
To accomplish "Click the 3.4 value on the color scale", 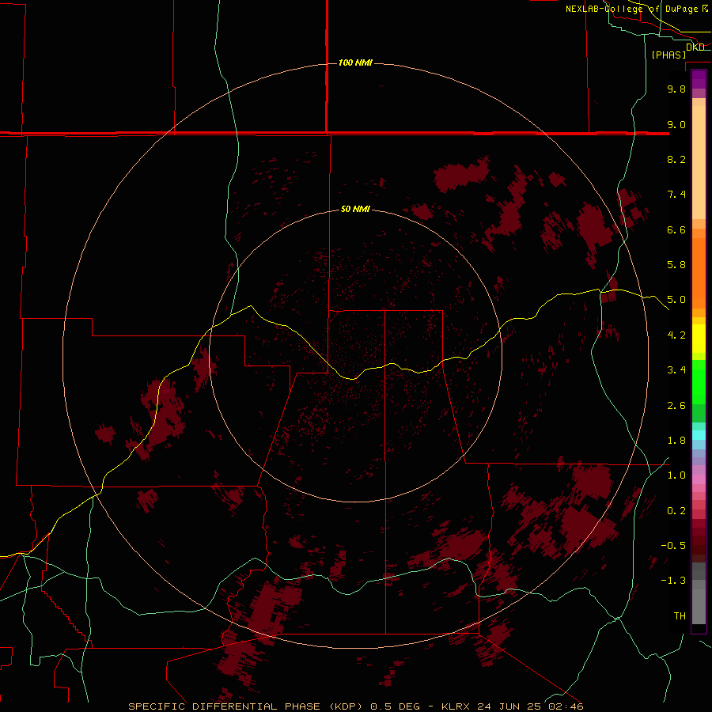I will pos(676,370).
